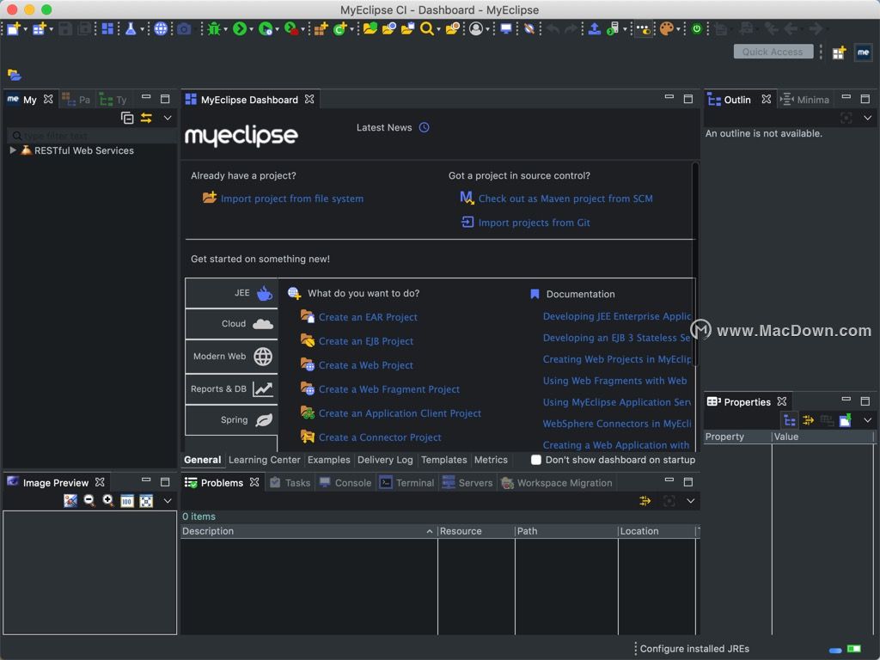Open the color palette theme icon

pos(666,28)
